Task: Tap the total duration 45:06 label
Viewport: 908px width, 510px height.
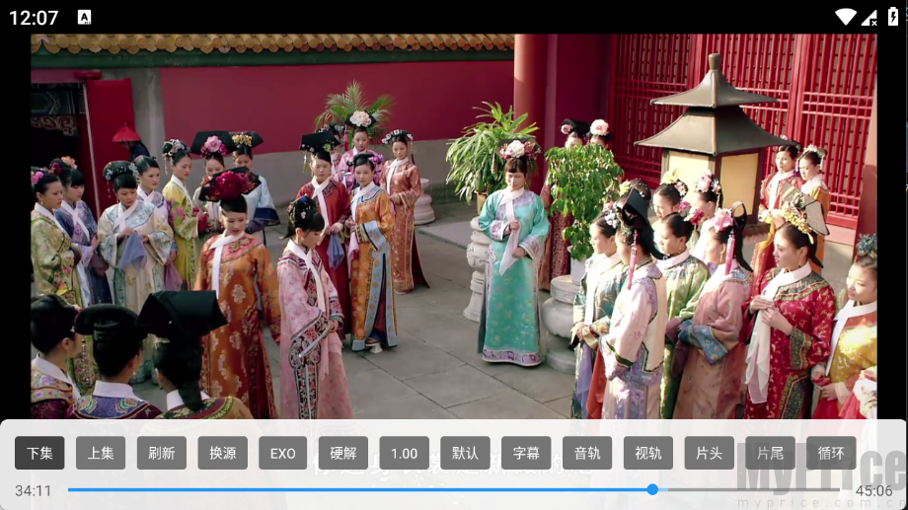Action: [873, 491]
